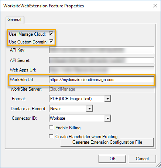Open the Connector ID combo box

tap(107, 118)
